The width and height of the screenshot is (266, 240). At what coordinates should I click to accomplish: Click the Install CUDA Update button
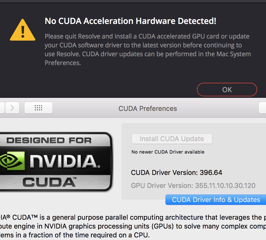tap(172, 139)
